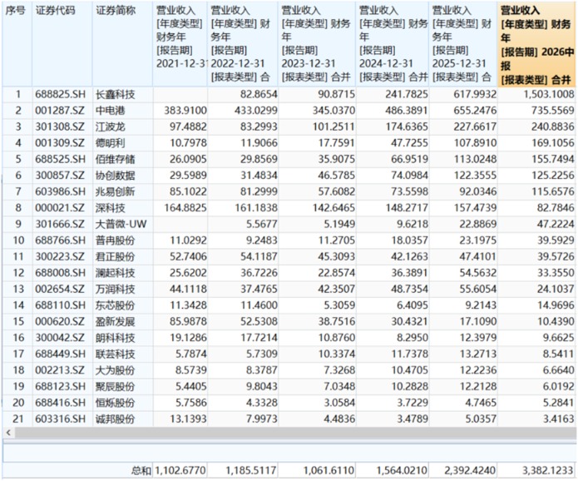Click the horizontal scrollbar track
578x481 pixels.
(295, 433)
